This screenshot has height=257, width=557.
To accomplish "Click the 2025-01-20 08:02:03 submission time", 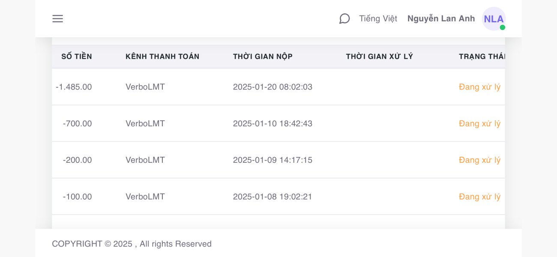I will click(x=273, y=87).
